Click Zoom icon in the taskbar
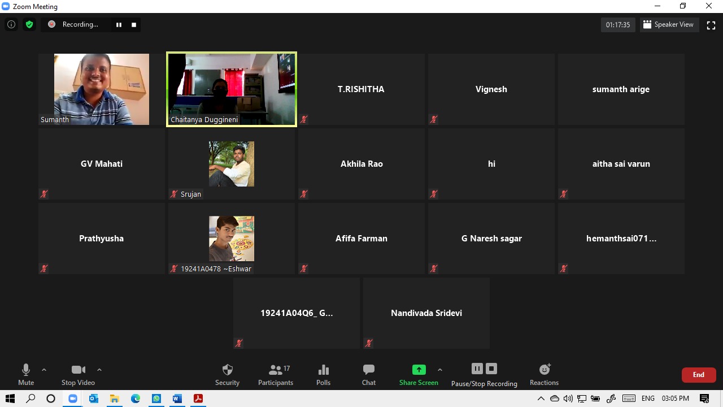723x407 pixels. coord(73,399)
